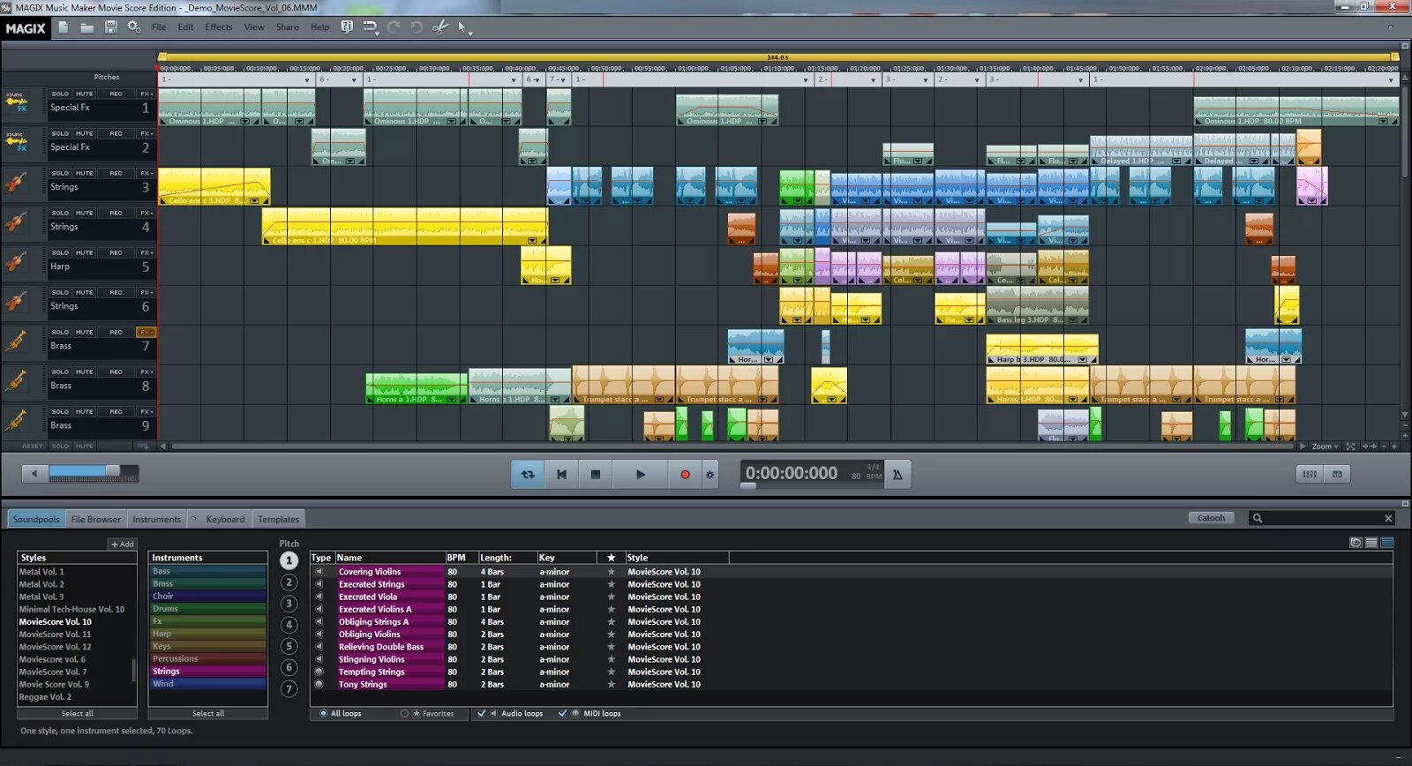The image size is (1412, 766).
Task: Click the redo arrow in the toolbar
Action: [394, 27]
